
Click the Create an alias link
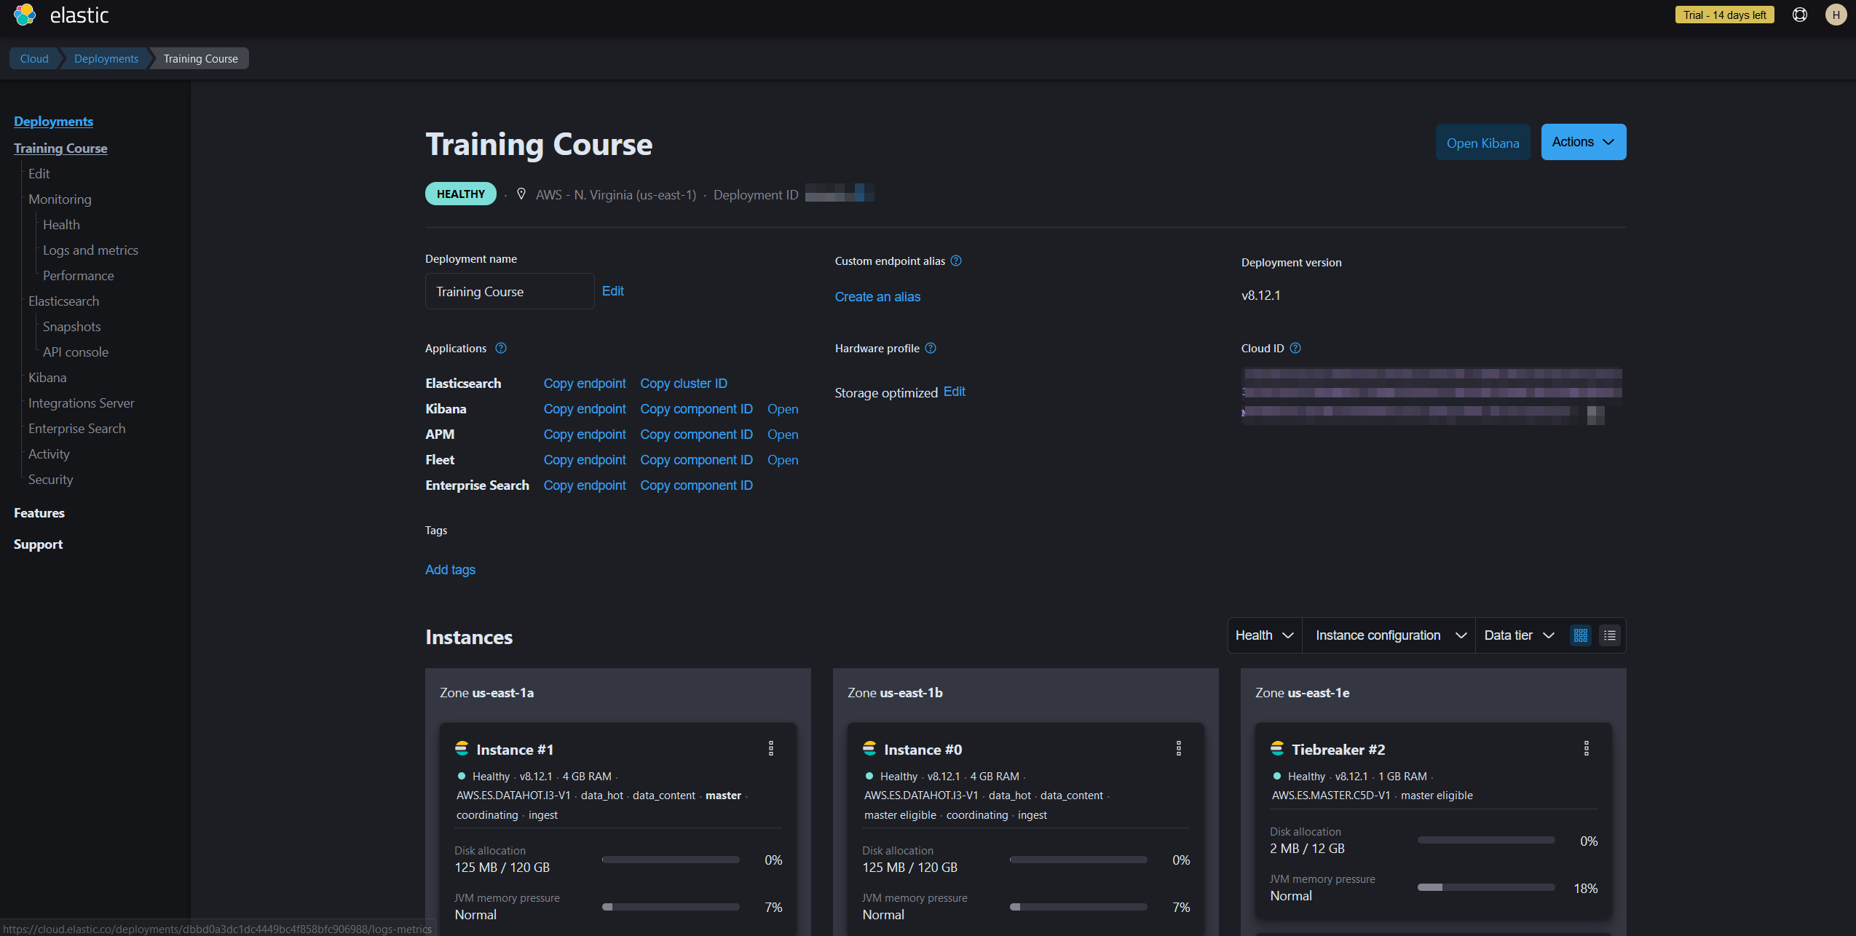click(x=877, y=296)
